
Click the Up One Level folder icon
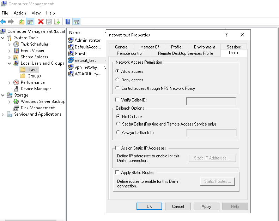22,22
